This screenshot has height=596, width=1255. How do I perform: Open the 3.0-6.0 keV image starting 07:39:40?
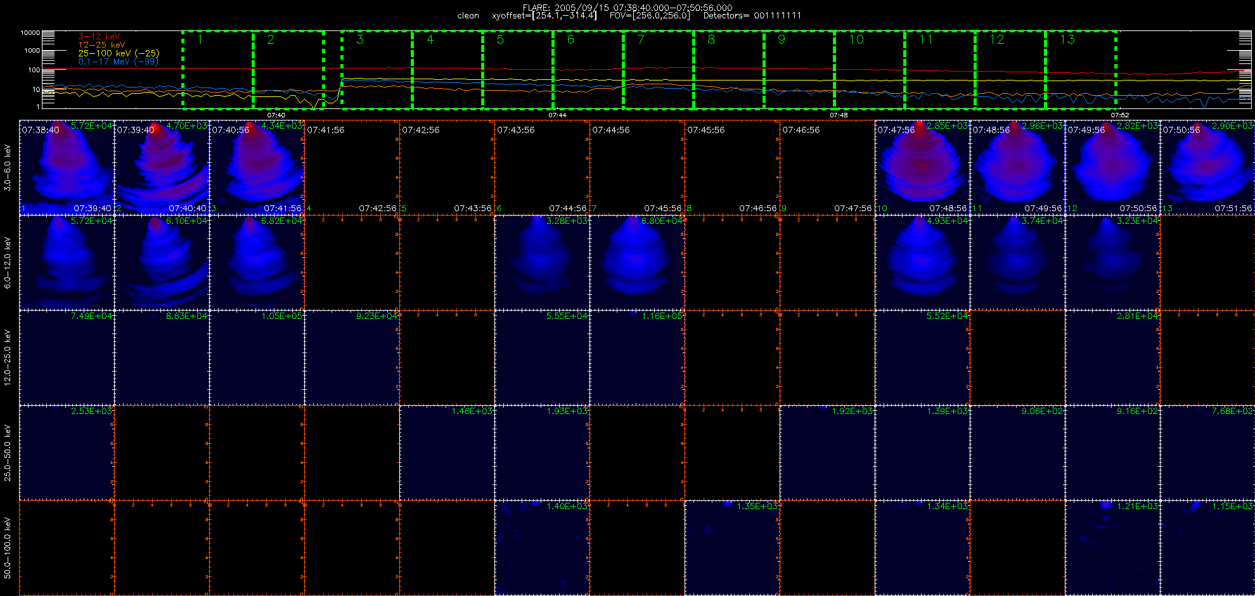pyautogui.click(x=162, y=167)
